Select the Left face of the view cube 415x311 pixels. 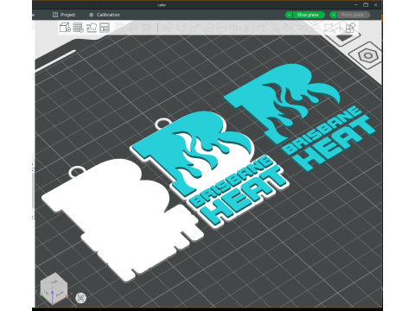tap(46, 292)
